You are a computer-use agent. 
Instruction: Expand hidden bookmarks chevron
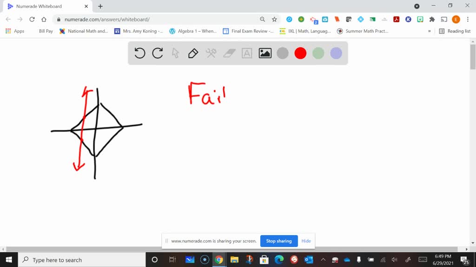(429, 31)
